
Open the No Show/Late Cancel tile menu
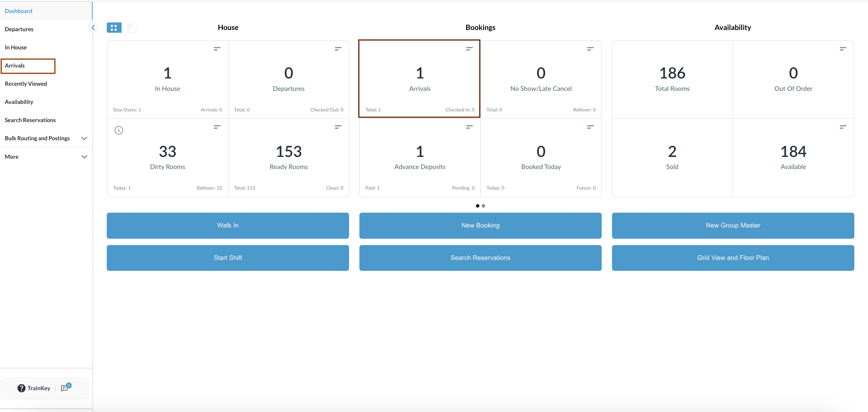590,49
